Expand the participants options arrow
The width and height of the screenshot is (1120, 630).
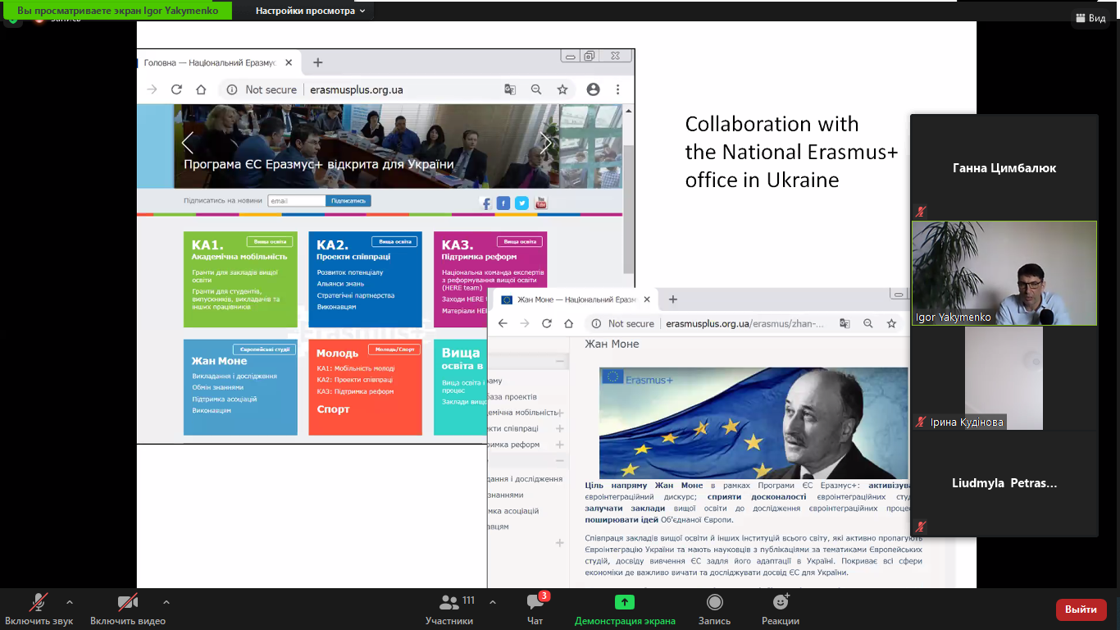493,602
